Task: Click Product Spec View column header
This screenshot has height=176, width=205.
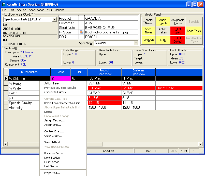Action: click(x=105, y=72)
